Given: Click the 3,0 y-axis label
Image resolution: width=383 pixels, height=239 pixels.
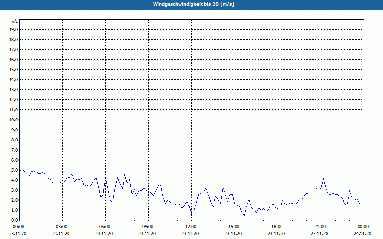Looking at the screenshot, I should (14, 190).
